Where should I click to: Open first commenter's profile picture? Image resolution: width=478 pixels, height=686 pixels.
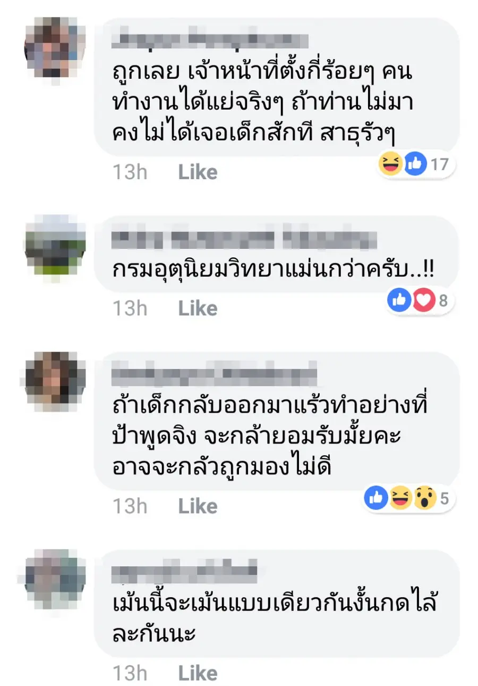[x=55, y=48]
